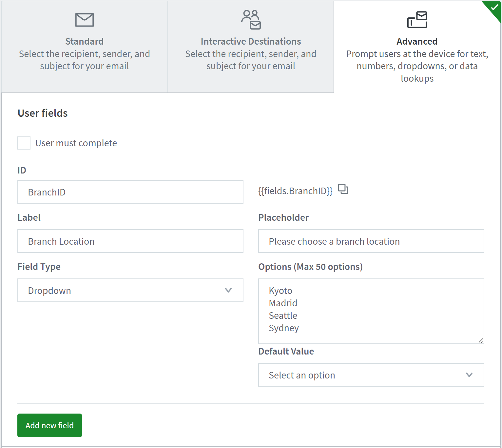Open the Field Type dropdown
The width and height of the screenshot is (502, 448).
130,290
